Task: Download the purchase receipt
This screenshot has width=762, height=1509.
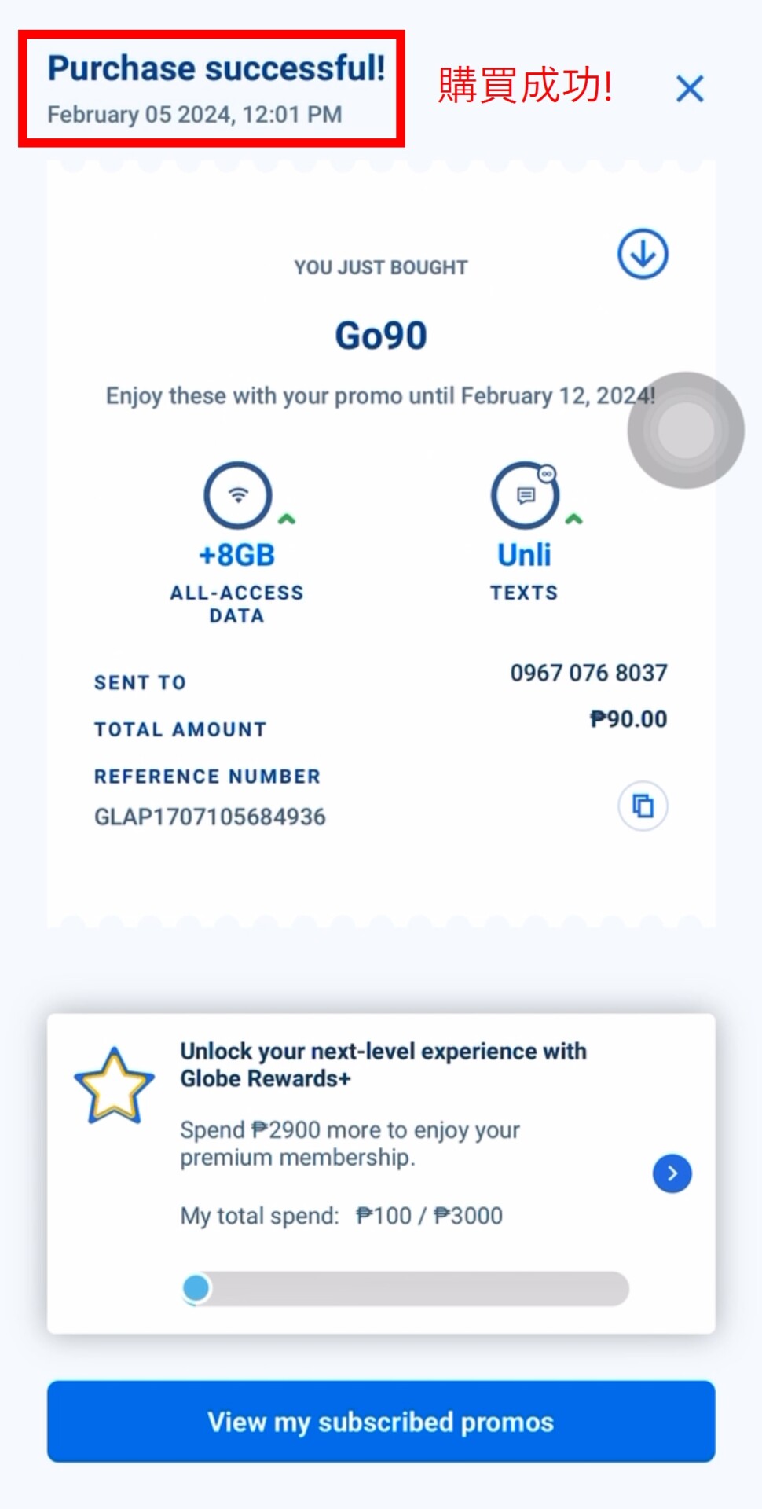Action: (643, 255)
